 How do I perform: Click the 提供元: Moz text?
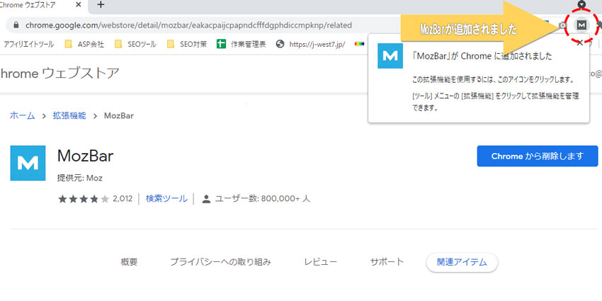(x=80, y=178)
